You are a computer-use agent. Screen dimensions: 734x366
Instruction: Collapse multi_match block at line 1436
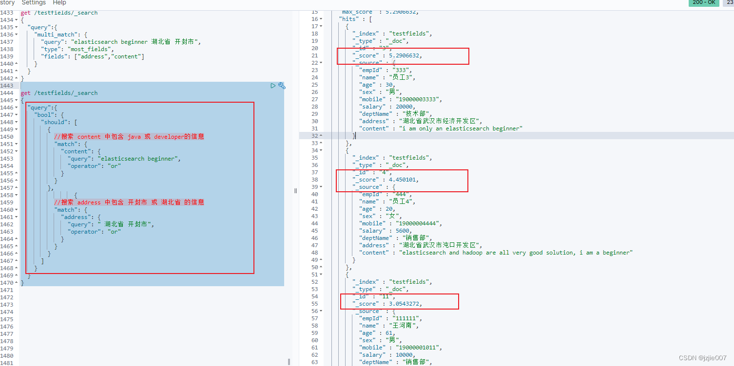17,35
